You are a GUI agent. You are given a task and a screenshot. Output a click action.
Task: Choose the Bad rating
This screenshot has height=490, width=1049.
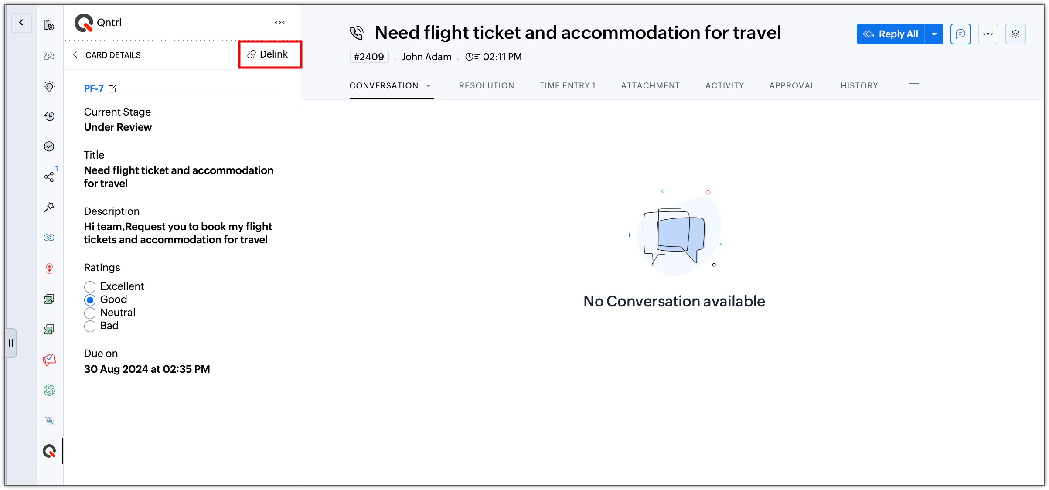(x=90, y=326)
